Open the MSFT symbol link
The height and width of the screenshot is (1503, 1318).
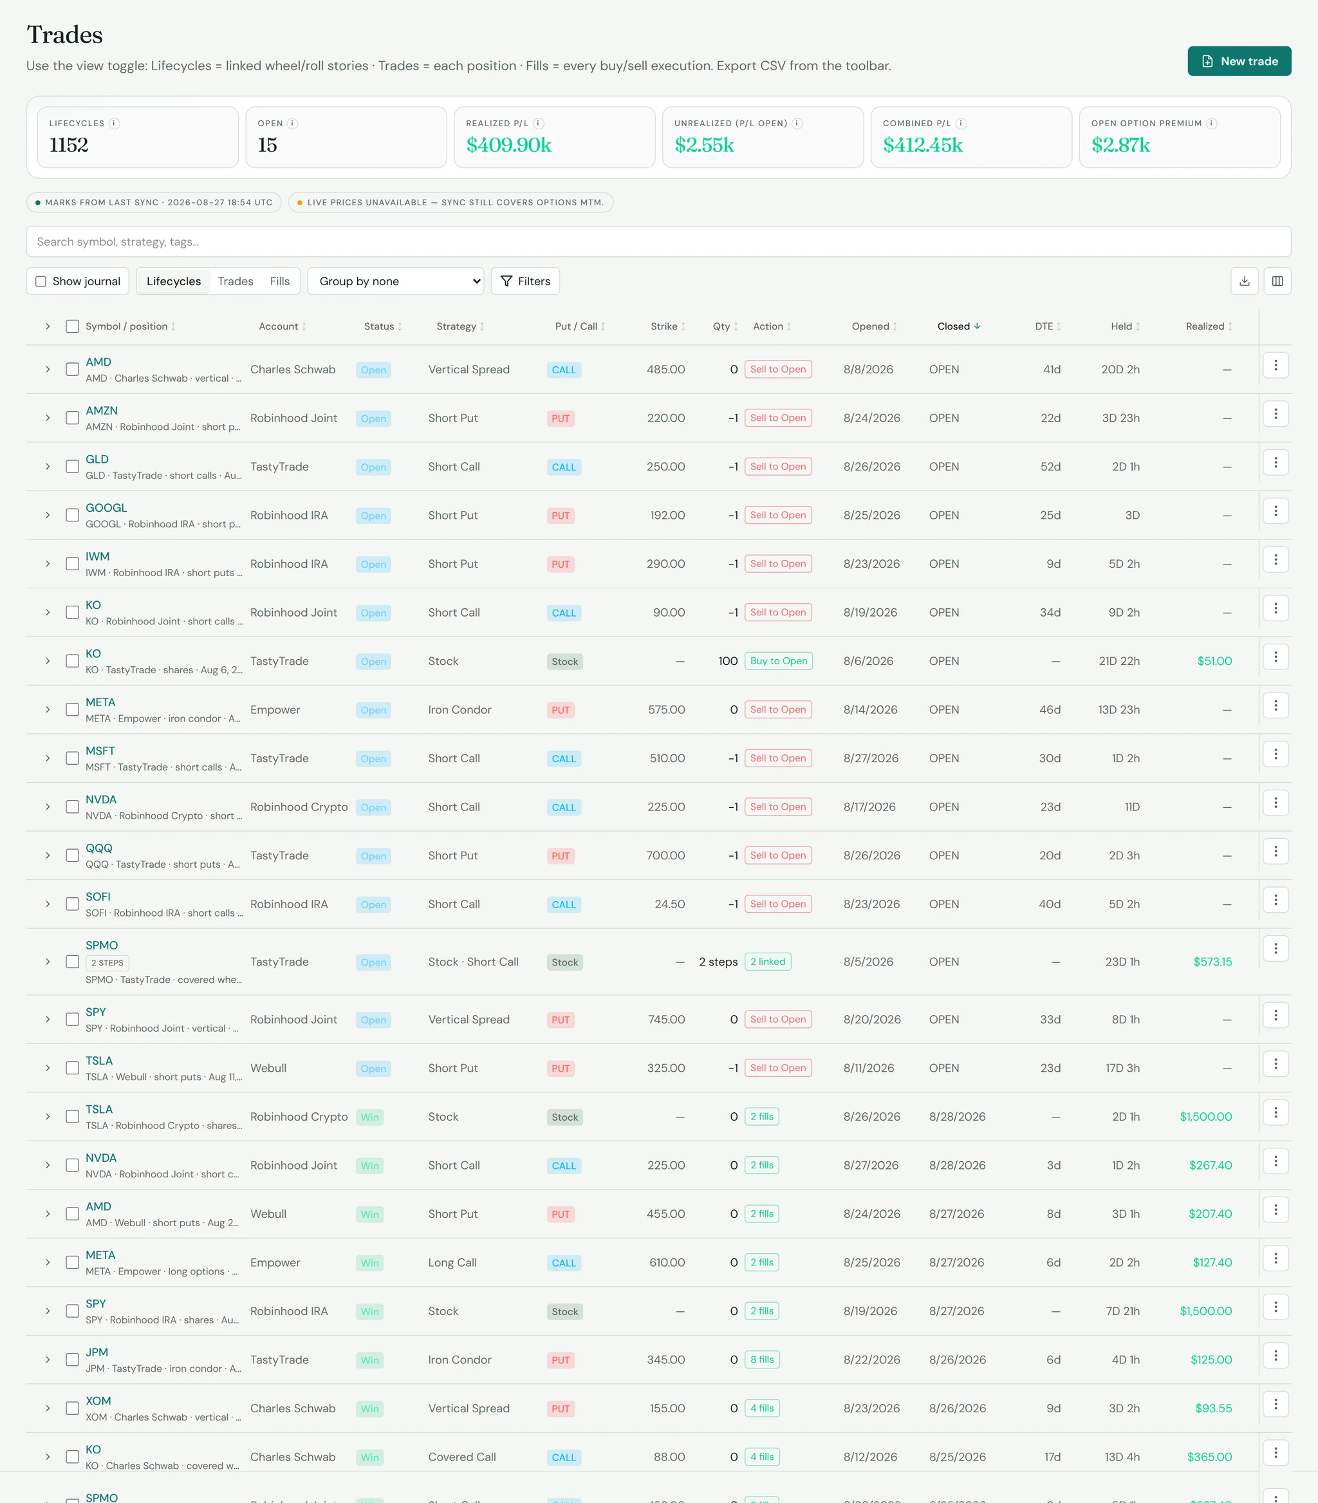(100, 751)
